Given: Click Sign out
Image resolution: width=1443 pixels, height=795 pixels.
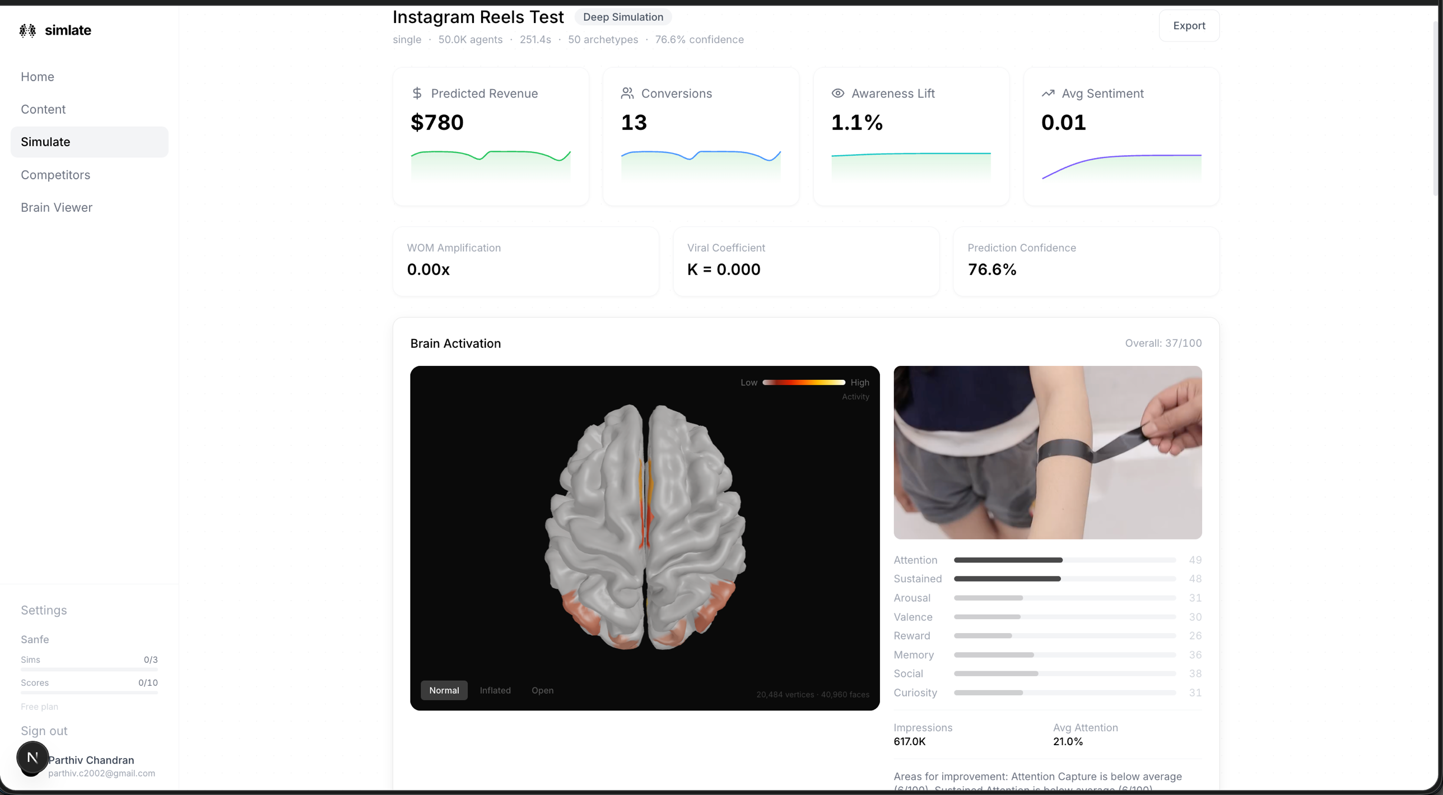Looking at the screenshot, I should (44, 731).
